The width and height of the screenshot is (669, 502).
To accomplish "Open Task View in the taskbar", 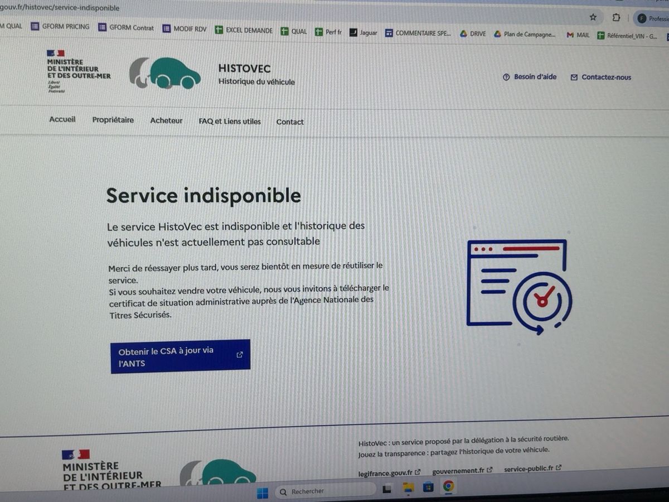I will click(x=387, y=489).
